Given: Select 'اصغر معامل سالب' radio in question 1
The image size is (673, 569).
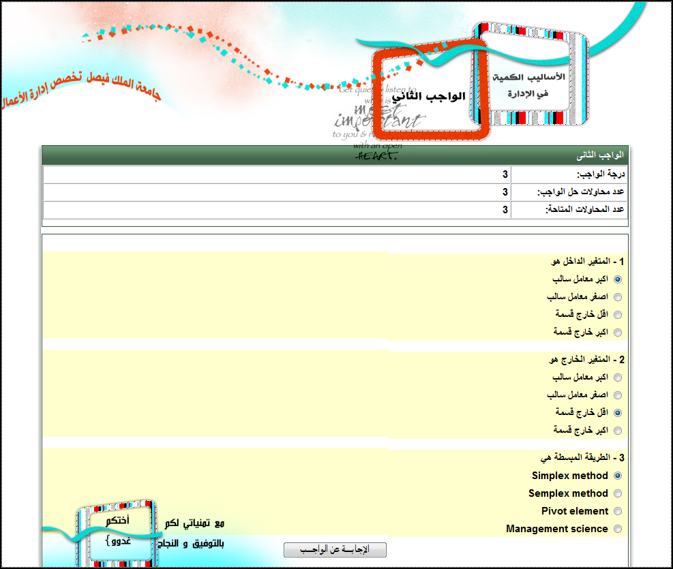Looking at the screenshot, I should click(x=618, y=296).
